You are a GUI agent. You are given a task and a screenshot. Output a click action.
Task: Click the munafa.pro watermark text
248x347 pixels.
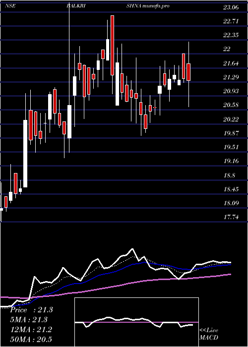point(156,6)
